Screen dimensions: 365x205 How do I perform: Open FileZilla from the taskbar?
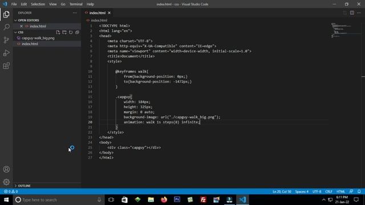tap(203, 200)
